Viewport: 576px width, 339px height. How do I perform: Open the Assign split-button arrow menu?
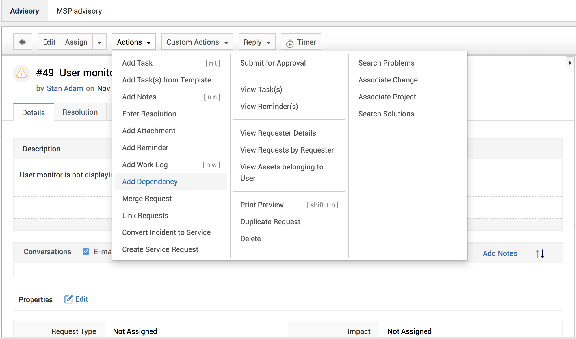[x=99, y=42]
